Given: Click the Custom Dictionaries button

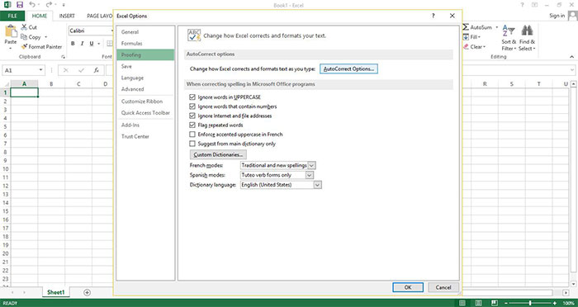Looking at the screenshot, I should [218, 155].
